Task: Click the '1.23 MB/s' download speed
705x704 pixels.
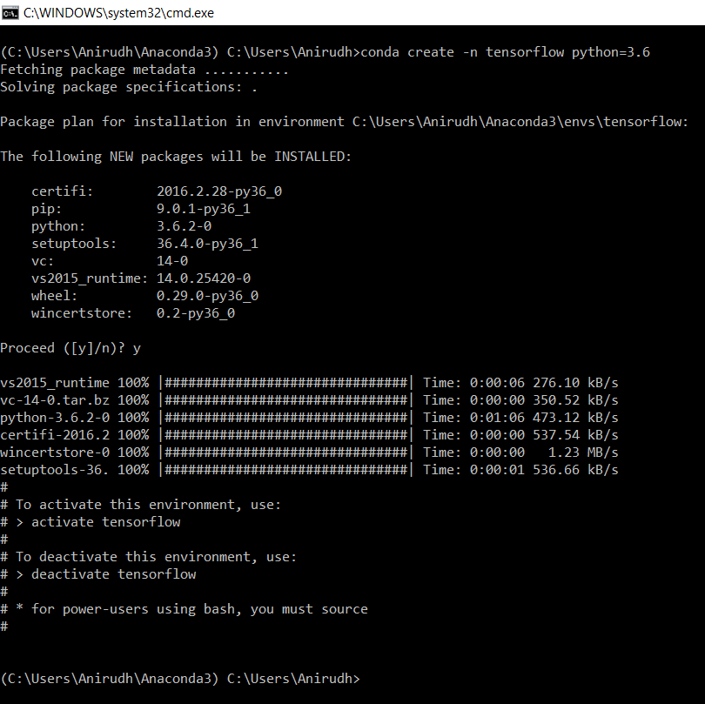Action: (x=583, y=453)
